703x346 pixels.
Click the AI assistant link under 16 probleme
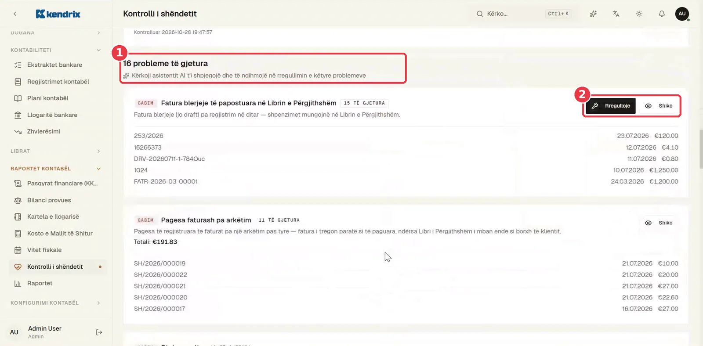click(x=244, y=76)
